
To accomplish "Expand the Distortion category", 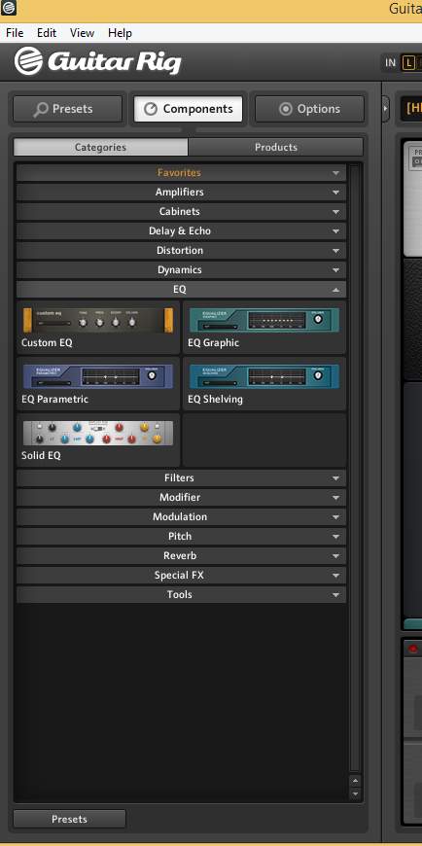I will (x=181, y=250).
